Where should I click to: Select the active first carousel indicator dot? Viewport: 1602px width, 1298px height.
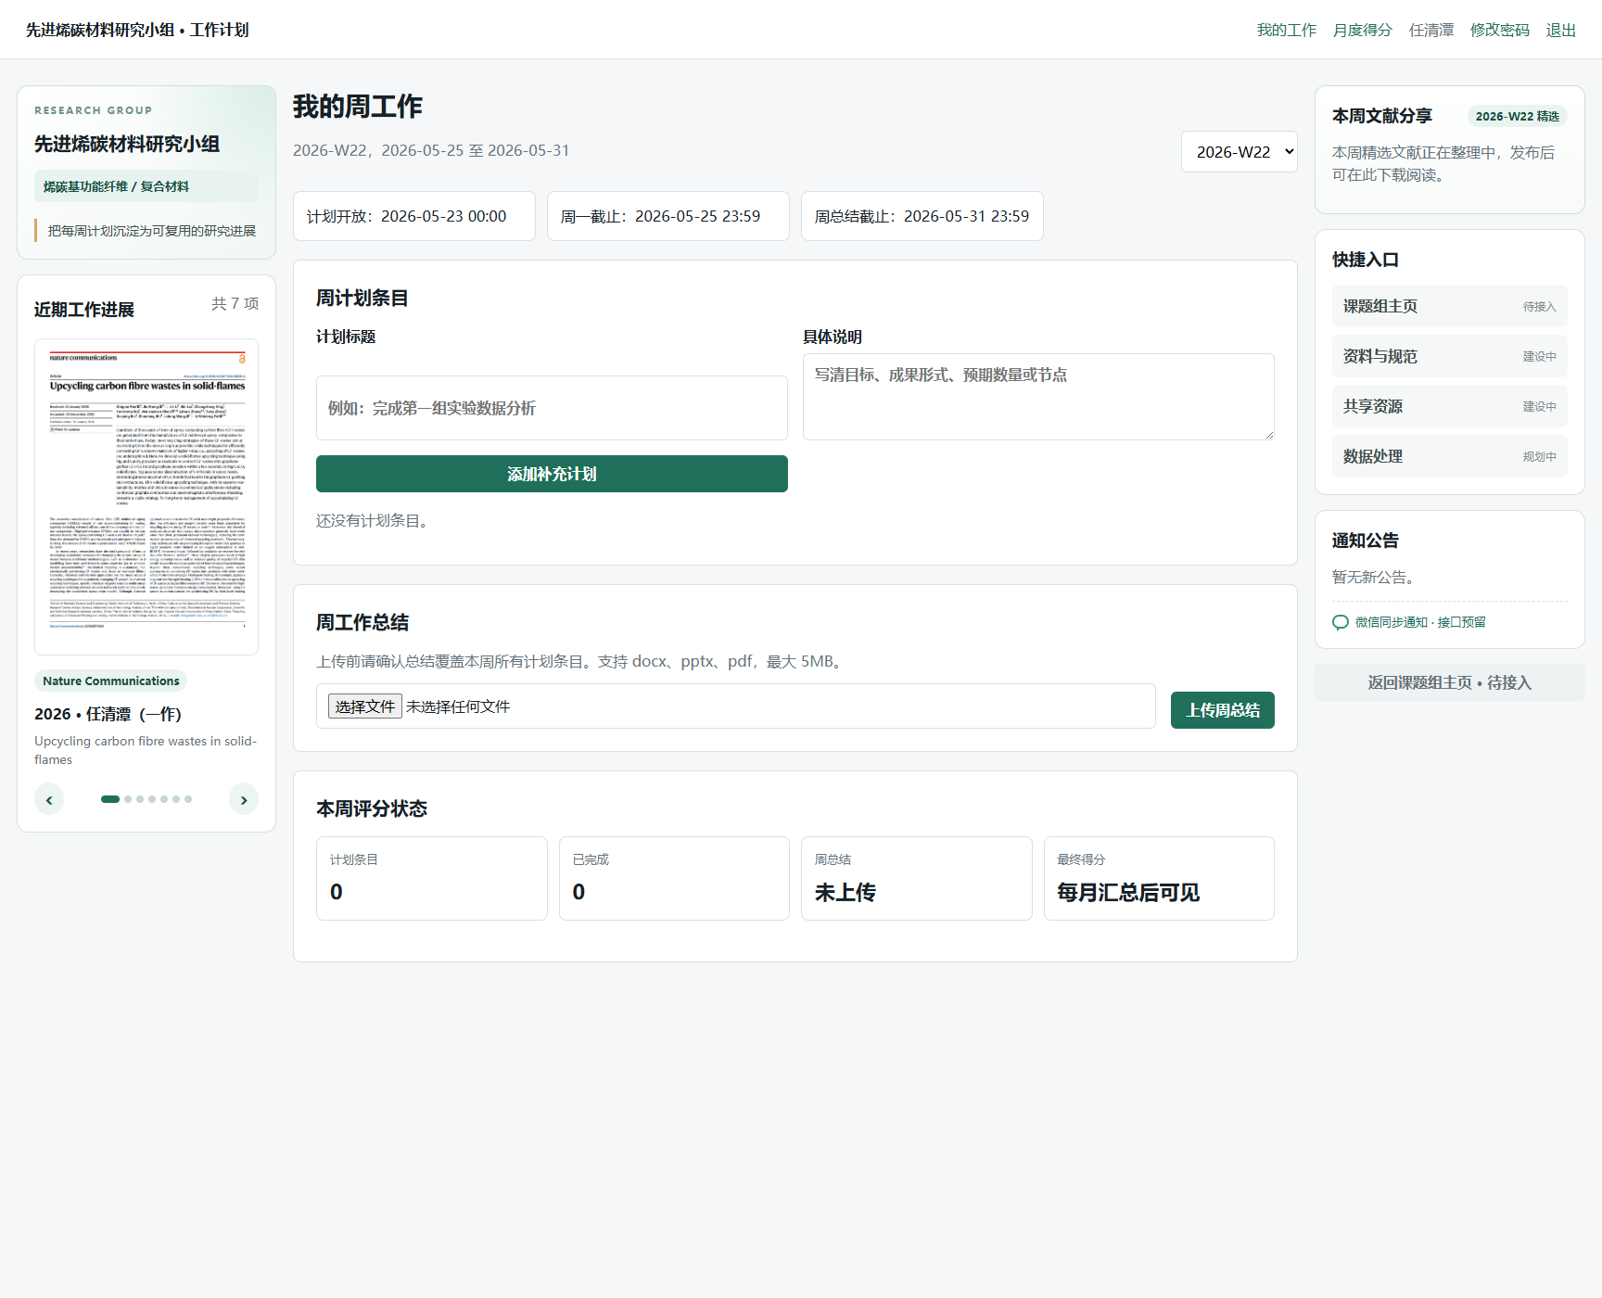110,799
